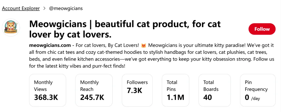Select the Monthly Reach label
Viewport: 281px width, 112px height.
coord(89,86)
